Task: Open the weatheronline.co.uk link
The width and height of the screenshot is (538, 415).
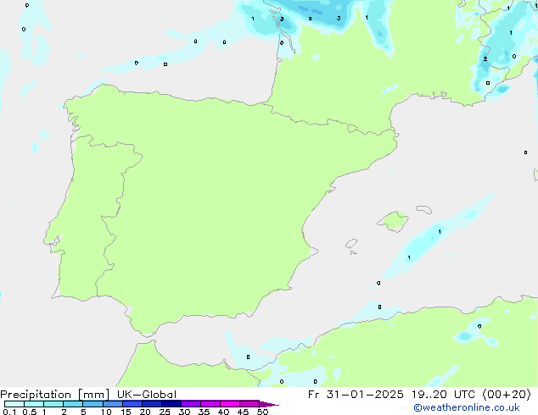Action: (x=467, y=407)
